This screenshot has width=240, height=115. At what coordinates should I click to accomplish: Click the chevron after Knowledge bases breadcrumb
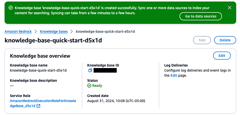(72, 31)
